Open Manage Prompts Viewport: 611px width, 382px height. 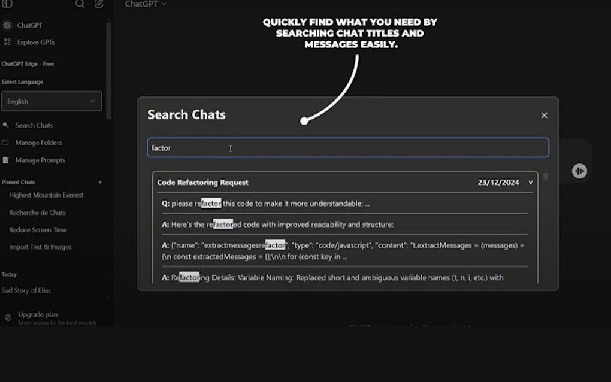[40, 160]
